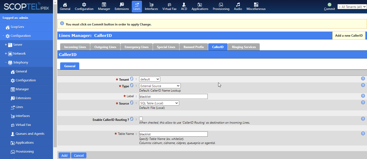Click the refresh icon beside Source
This screenshot has height=159, width=367.
click(132, 103)
